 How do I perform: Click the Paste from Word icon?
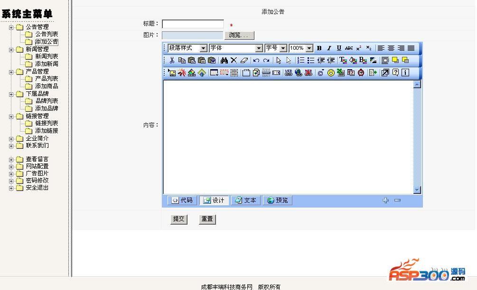[212, 60]
